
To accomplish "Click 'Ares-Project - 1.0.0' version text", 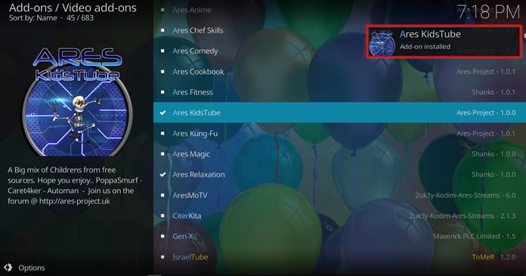I will click(x=486, y=113).
